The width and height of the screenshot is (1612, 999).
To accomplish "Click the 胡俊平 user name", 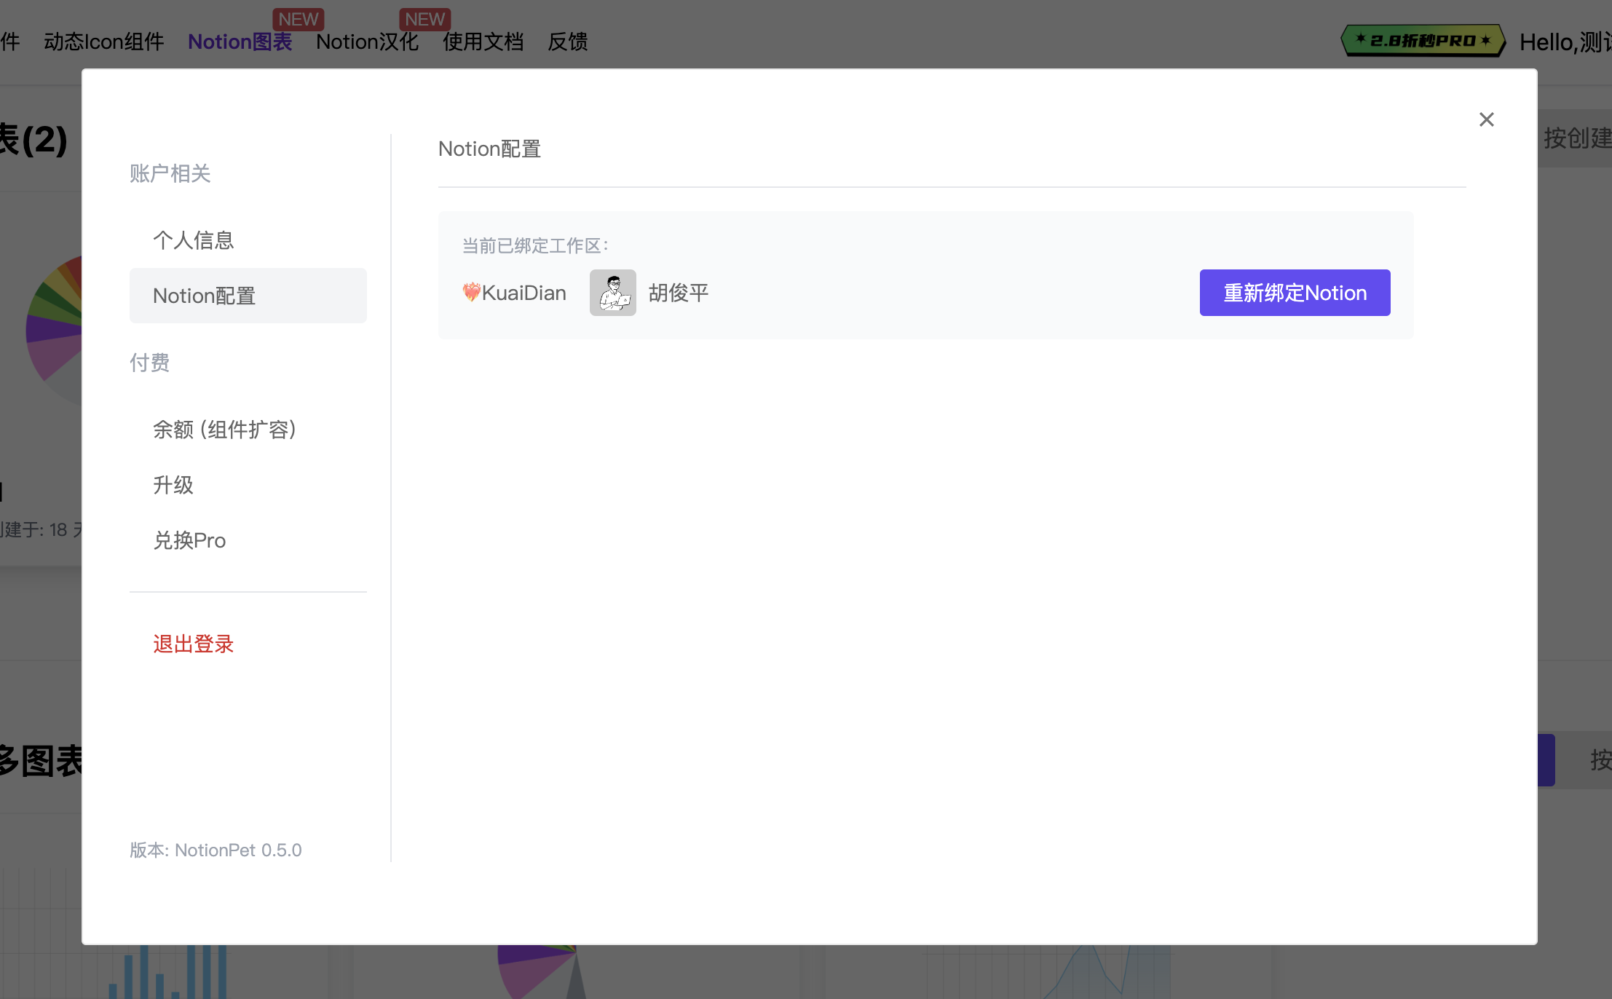I will (x=678, y=293).
